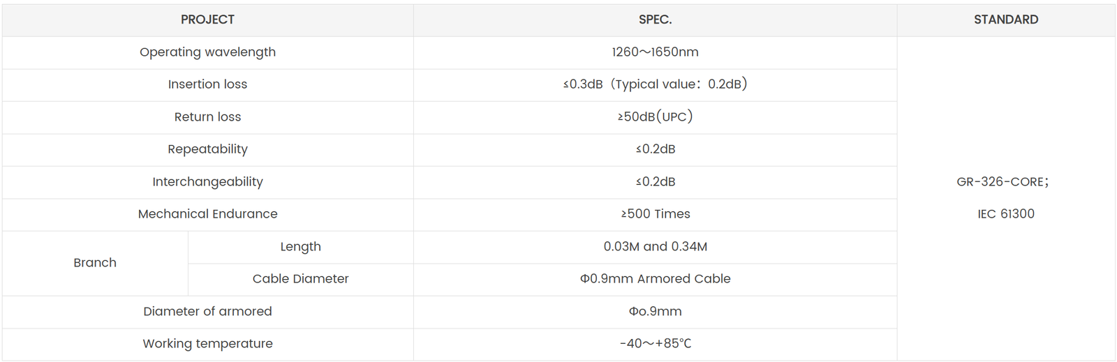Click the STANDARD column header
Screen dimensions: 1117x362
[x=1005, y=20]
